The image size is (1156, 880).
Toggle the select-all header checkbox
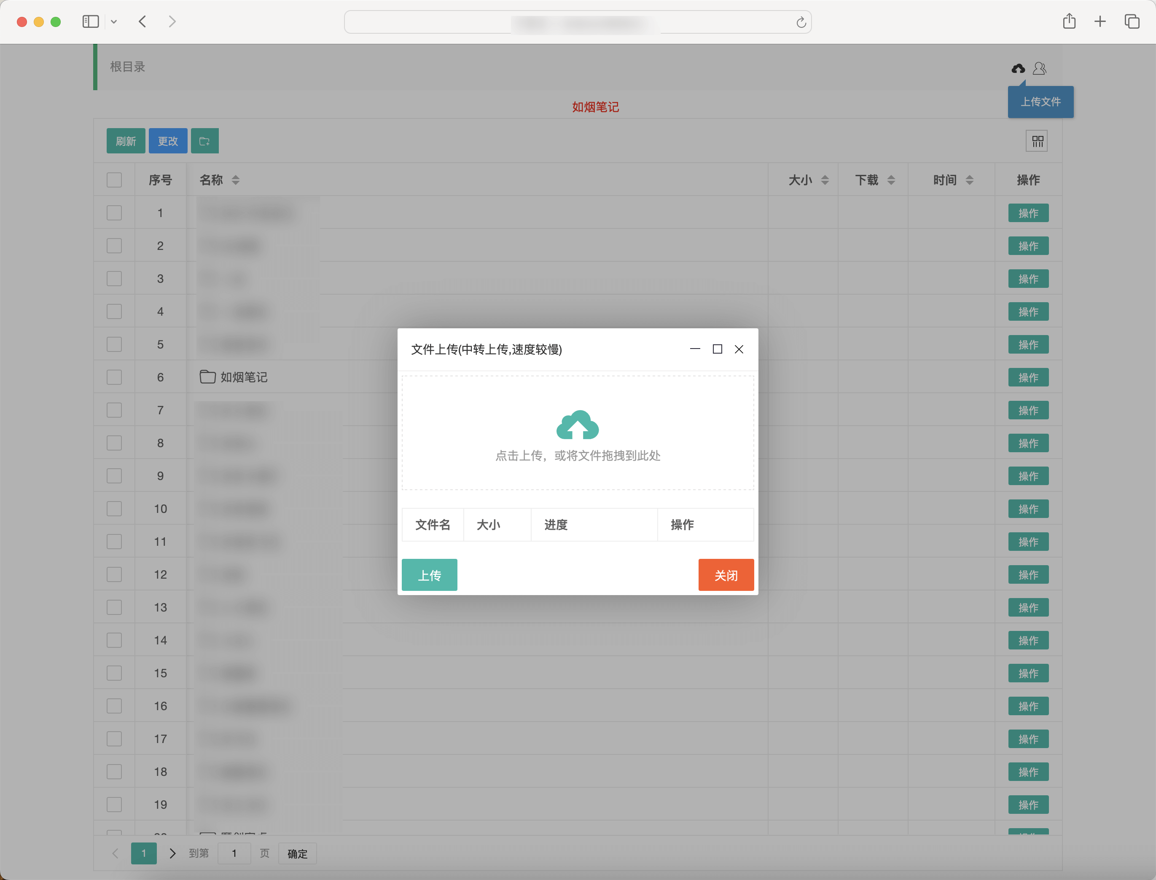[x=114, y=180]
